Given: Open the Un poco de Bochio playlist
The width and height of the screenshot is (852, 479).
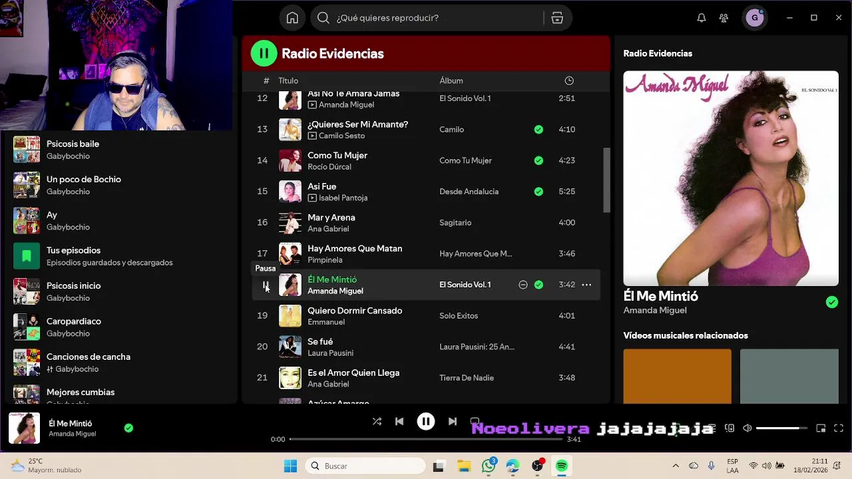Looking at the screenshot, I should pos(120,185).
